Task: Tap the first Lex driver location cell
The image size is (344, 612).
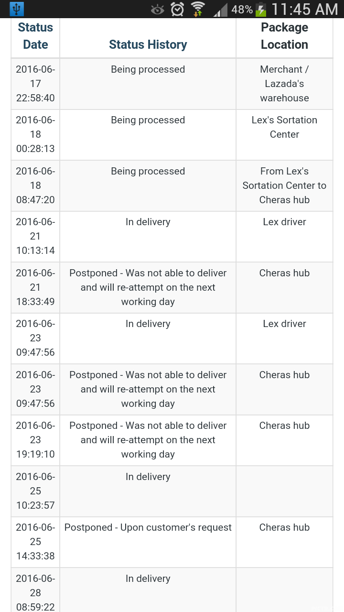Action: pos(284,222)
